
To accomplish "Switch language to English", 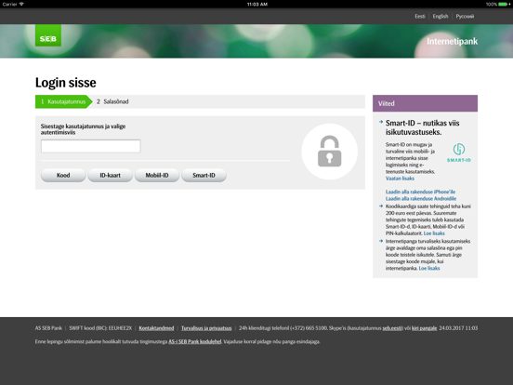I will (441, 16).
